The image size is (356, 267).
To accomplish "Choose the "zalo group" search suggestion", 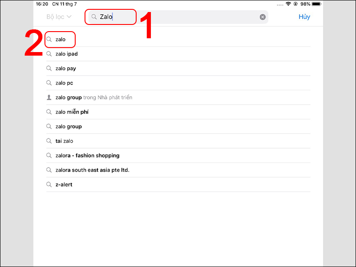I will point(178,126).
